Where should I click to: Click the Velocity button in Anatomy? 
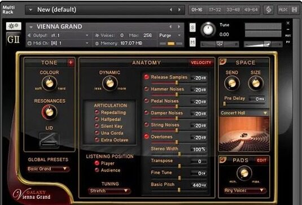(201, 63)
